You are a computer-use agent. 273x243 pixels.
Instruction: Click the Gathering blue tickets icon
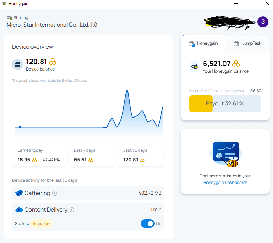[x=19, y=193]
